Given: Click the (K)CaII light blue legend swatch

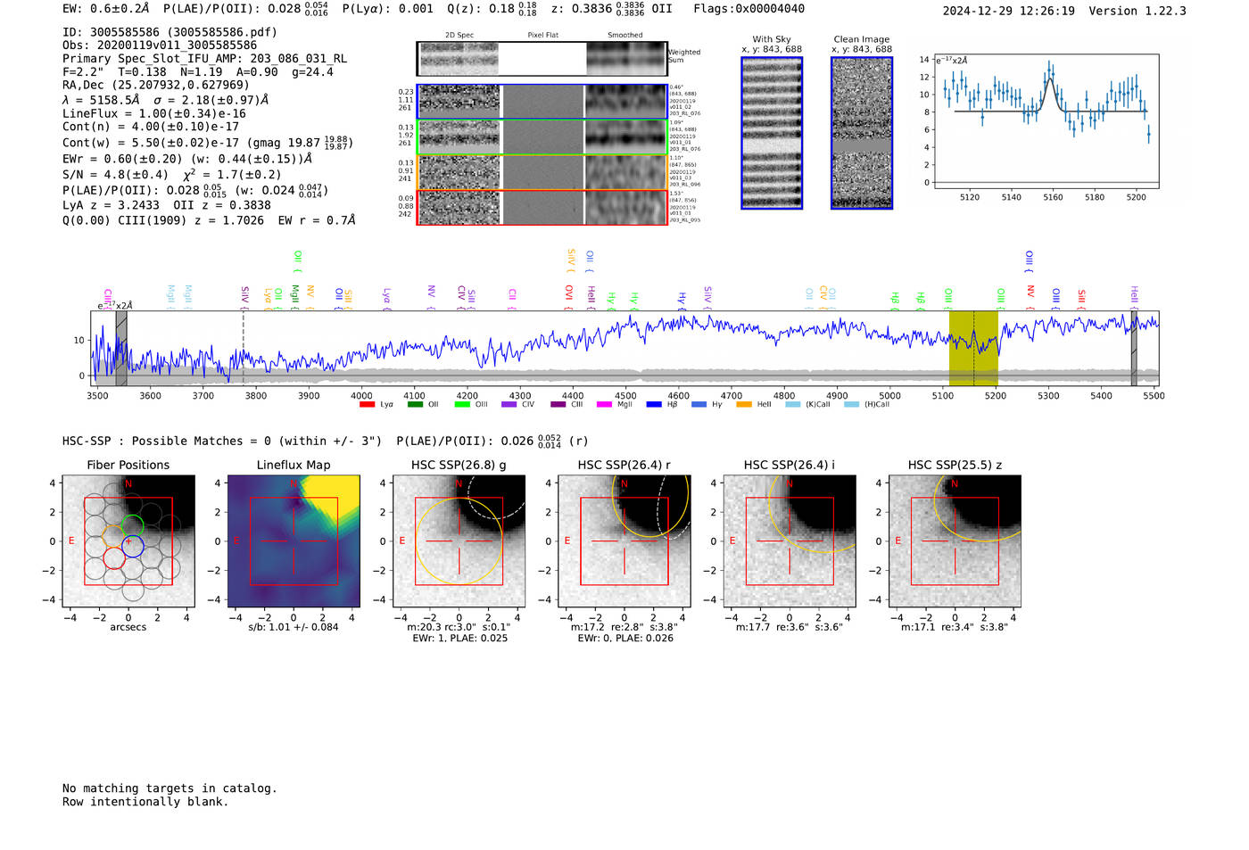Looking at the screenshot, I should (792, 405).
